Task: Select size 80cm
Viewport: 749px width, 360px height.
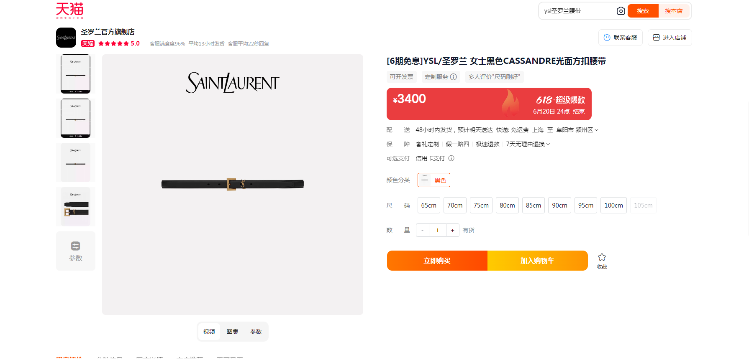Action: click(x=507, y=205)
